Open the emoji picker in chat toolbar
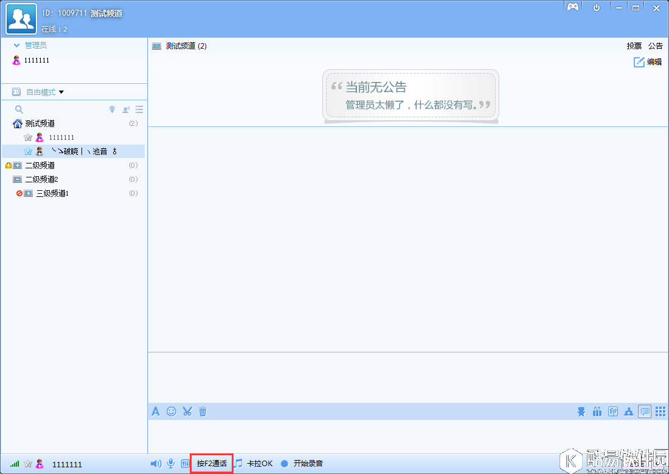 (171, 411)
